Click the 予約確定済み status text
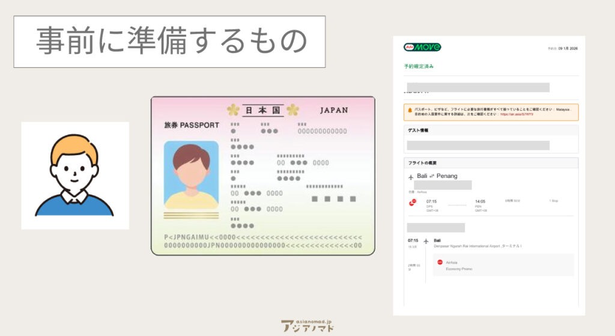Viewport: 615px width, 336px height. (418, 66)
